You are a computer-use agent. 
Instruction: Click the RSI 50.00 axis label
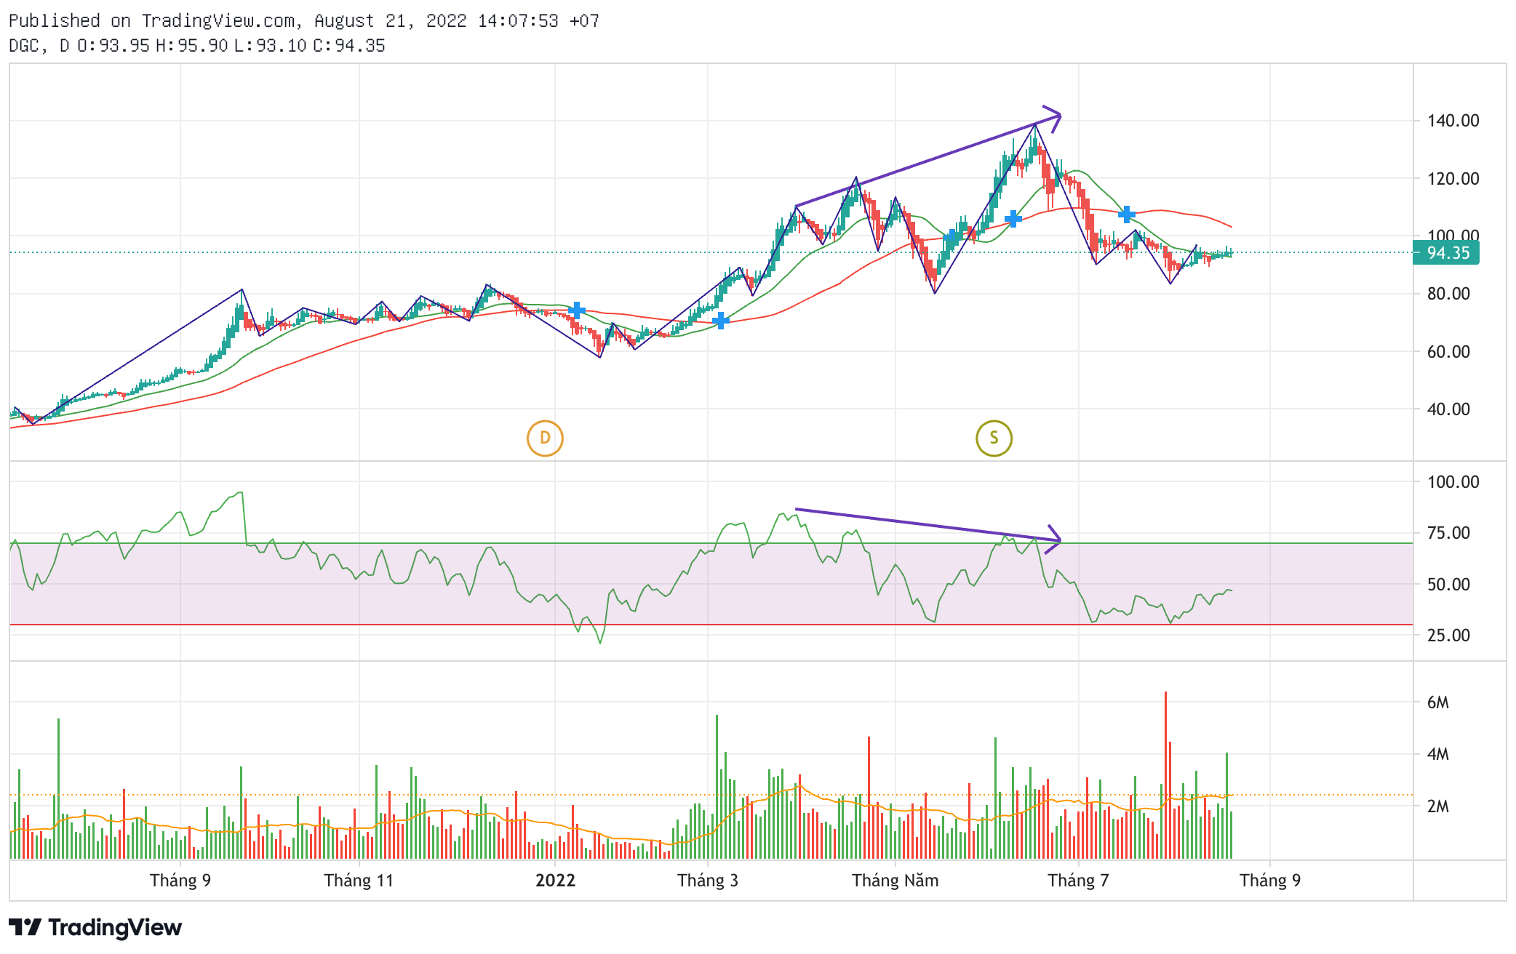click(1448, 585)
